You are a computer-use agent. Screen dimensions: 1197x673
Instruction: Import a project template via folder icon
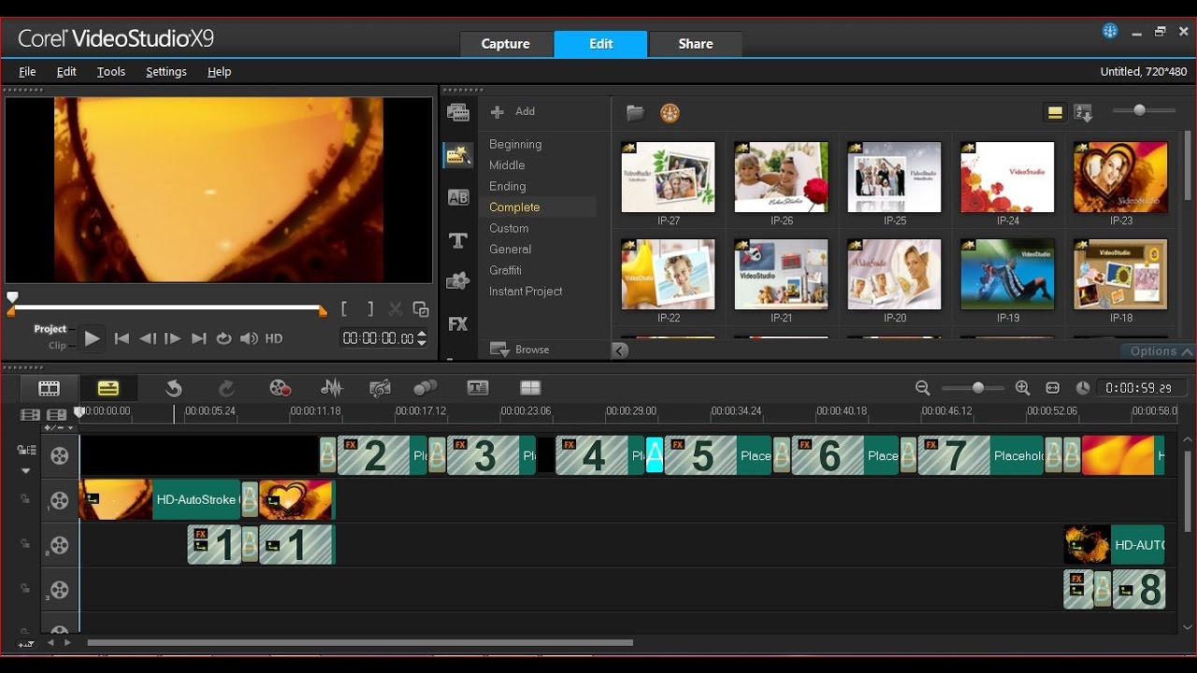[x=635, y=113]
